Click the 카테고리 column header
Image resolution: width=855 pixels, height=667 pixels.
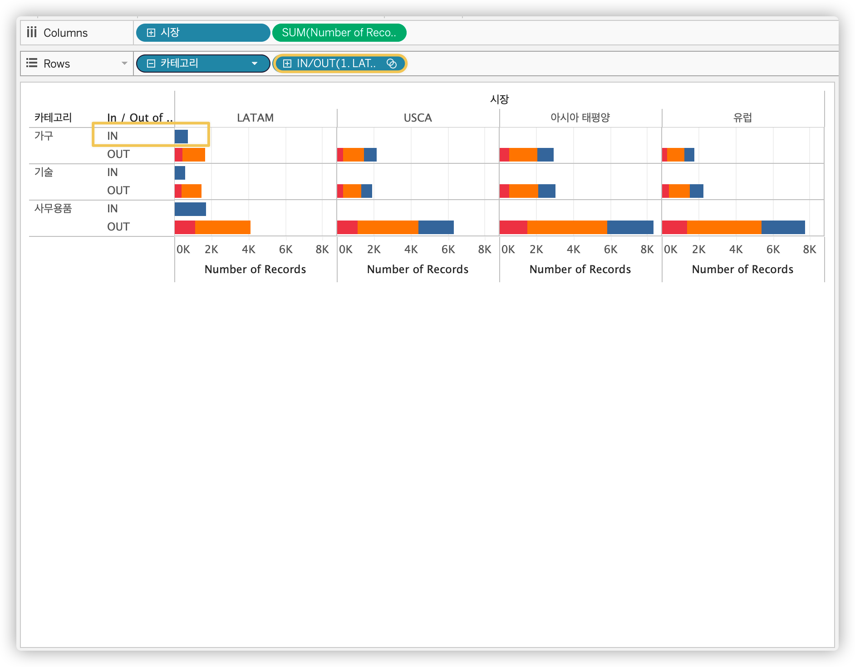[x=53, y=118]
